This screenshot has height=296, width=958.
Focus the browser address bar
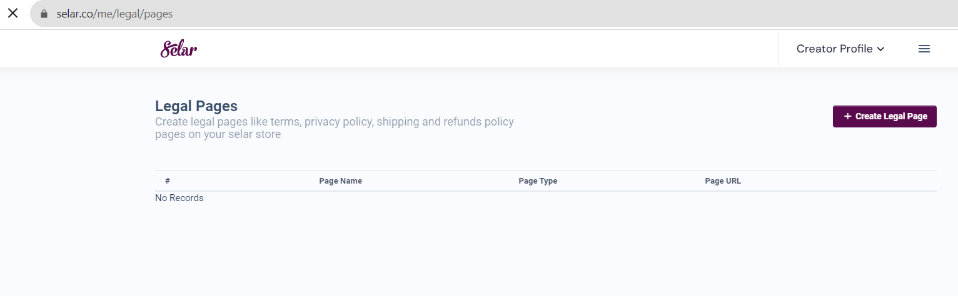[x=494, y=14]
